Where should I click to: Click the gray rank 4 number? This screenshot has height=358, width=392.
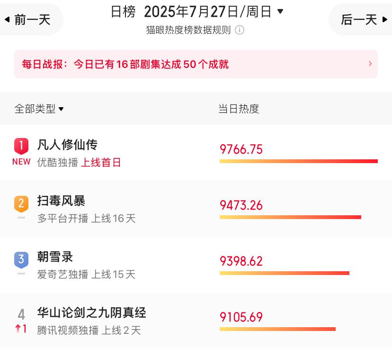click(21, 314)
